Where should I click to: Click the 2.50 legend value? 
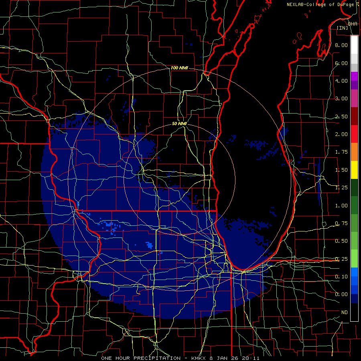pyautogui.click(x=341, y=116)
